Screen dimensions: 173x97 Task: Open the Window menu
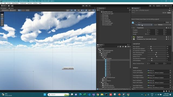coord(35,3)
